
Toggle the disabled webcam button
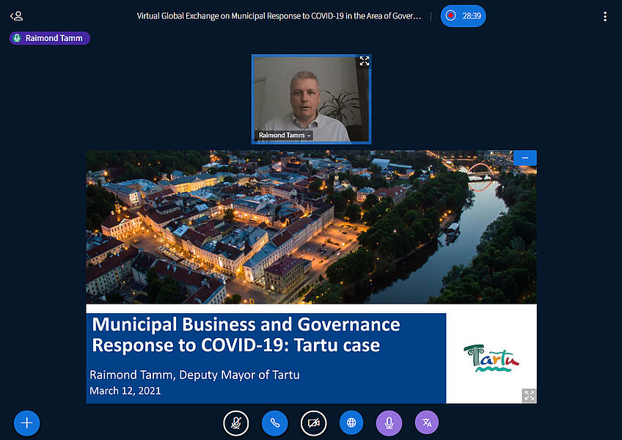click(x=313, y=423)
